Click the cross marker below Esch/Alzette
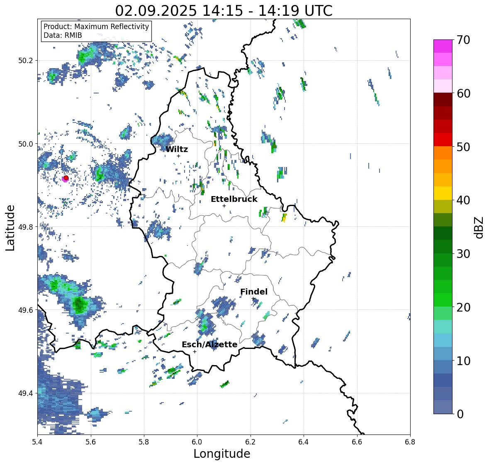The image size is (489, 464). click(x=195, y=351)
